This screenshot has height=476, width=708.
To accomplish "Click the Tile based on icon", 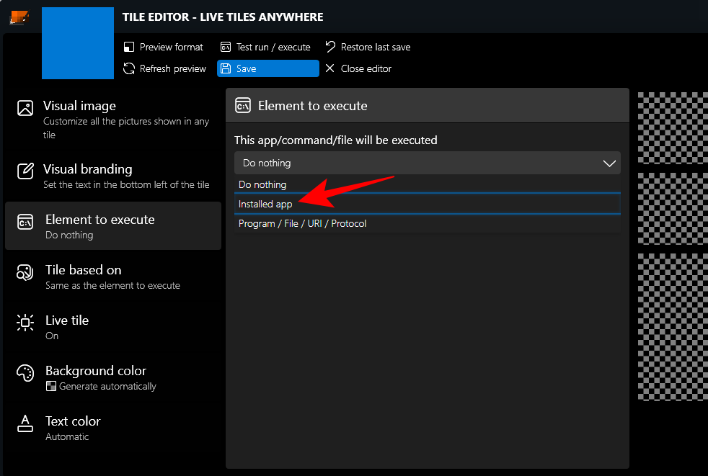I will pos(25,272).
